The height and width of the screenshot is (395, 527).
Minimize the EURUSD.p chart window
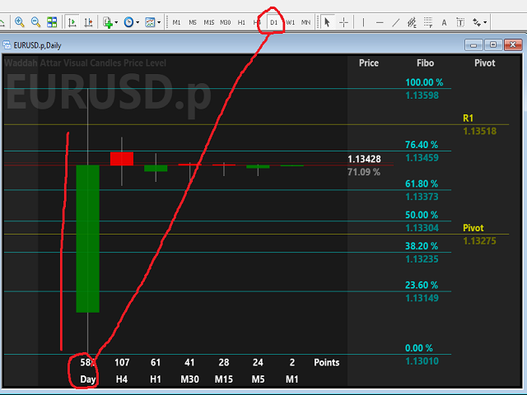[x=473, y=44]
